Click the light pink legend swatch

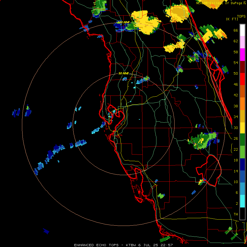(x=242, y=42)
